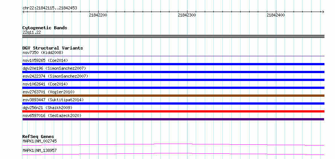Click the 22q11.22 band label
335x159 pixels.
click(x=32, y=33)
